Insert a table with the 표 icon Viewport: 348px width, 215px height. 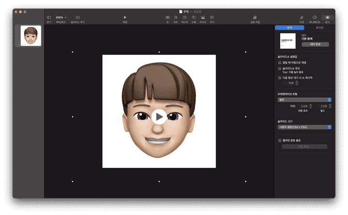(167, 17)
